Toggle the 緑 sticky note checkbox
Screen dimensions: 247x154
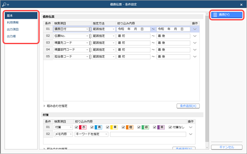139,127
